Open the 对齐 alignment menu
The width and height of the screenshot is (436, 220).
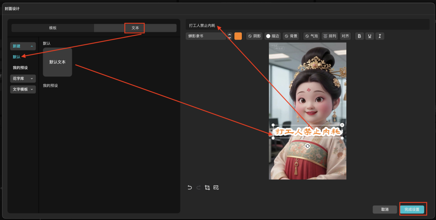tap(345, 36)
